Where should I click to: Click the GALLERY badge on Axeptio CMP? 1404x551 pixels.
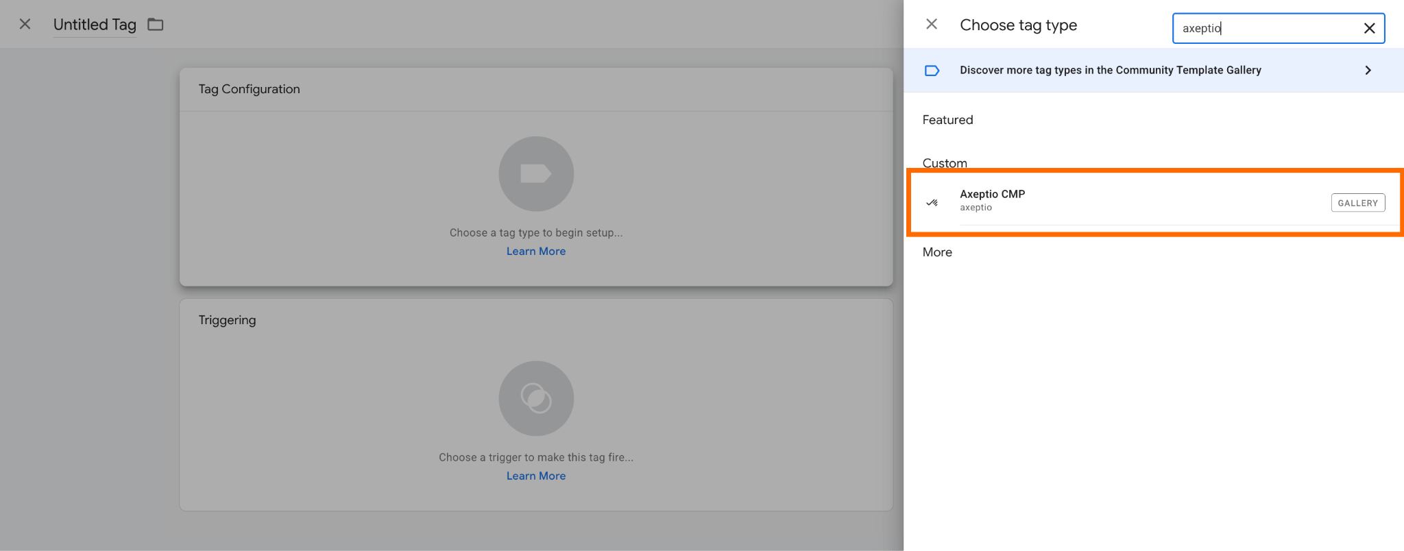tap(1357, 203)
